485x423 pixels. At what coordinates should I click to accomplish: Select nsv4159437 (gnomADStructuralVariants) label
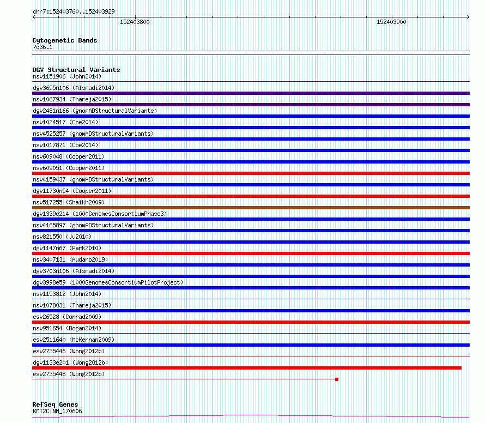click(x=93, y=179)
